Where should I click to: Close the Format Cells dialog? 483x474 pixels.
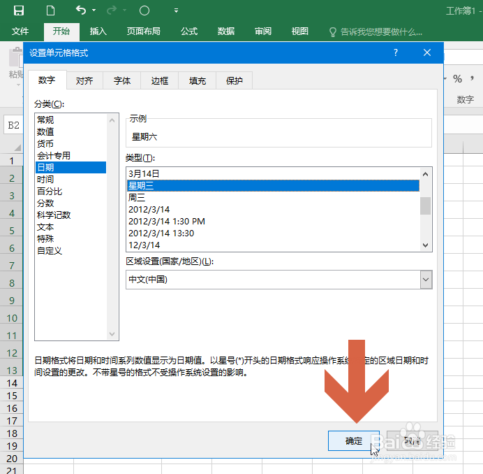click(427, 52)
